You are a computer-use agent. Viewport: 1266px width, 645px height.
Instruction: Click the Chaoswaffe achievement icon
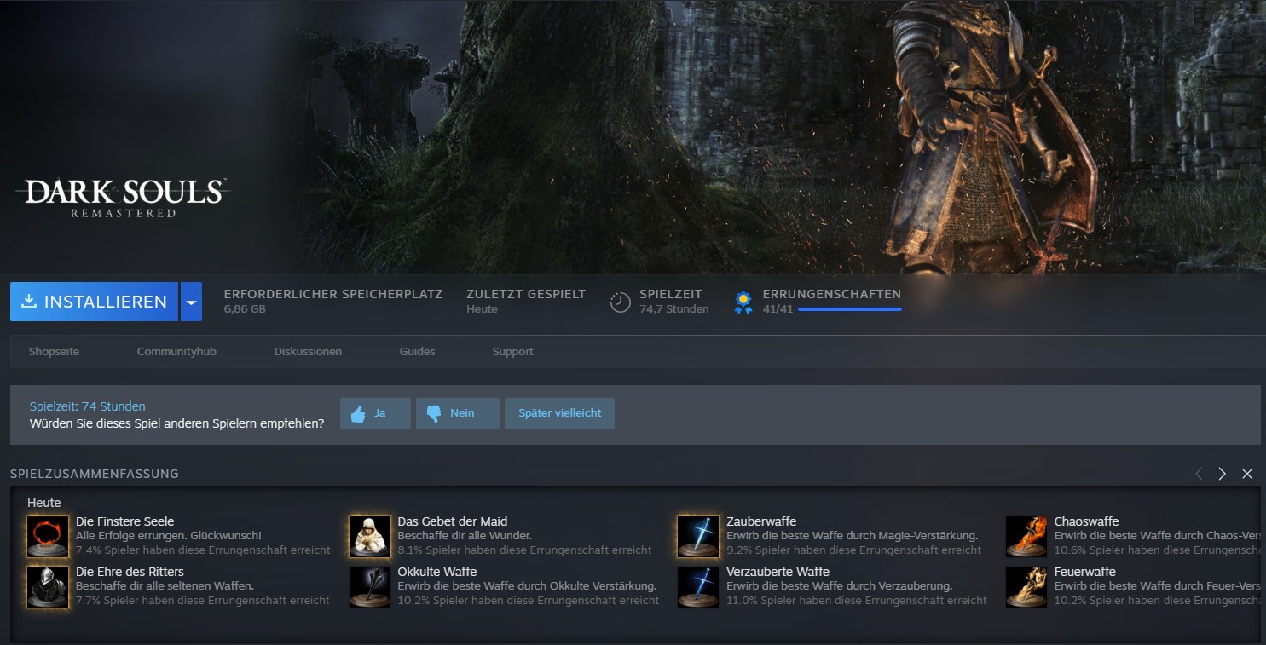(x=1026, y=536)
